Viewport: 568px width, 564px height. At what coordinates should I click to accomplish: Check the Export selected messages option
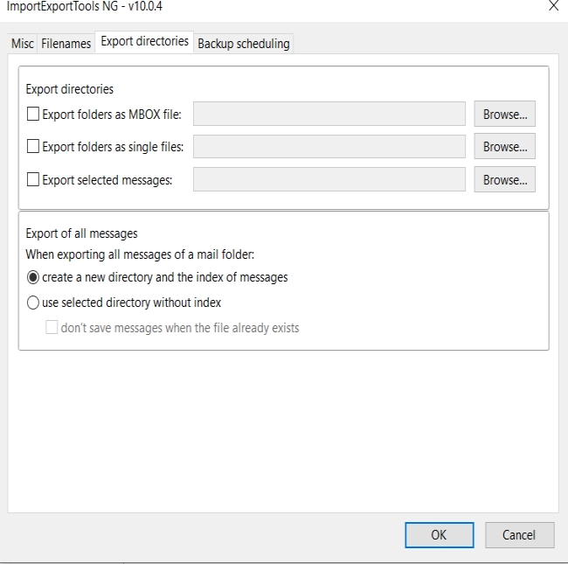click(x=33, y=179)
